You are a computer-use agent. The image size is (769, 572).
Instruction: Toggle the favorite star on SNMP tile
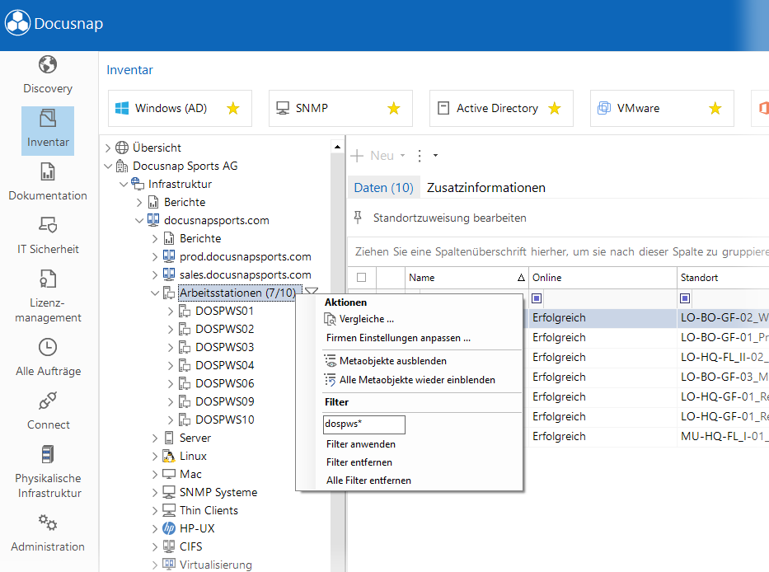[394, 108]
